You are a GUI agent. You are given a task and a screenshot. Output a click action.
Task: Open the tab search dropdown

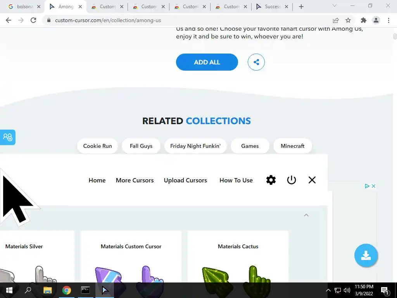[x=335, y=5]
